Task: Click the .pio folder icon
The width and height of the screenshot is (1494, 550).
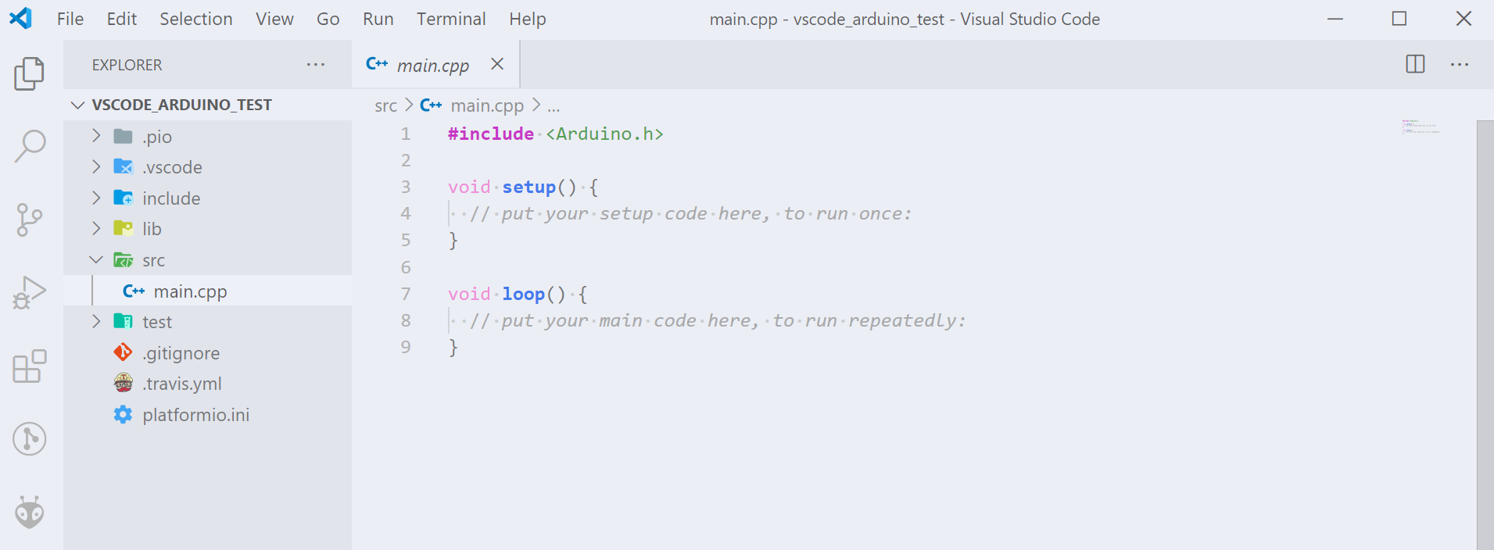Action: 123,136
